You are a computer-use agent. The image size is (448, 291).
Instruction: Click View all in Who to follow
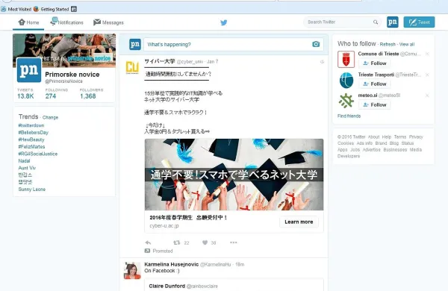click(407, 44)
